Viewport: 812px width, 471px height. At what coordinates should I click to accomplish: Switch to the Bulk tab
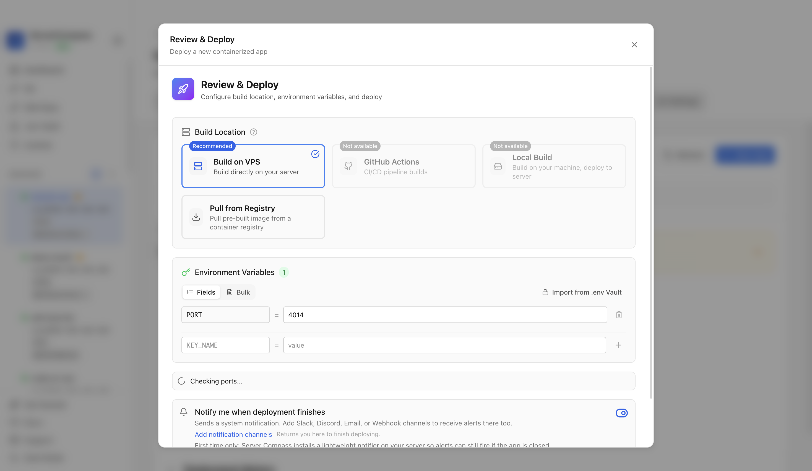pyautogui.click(x=238, y=292)
